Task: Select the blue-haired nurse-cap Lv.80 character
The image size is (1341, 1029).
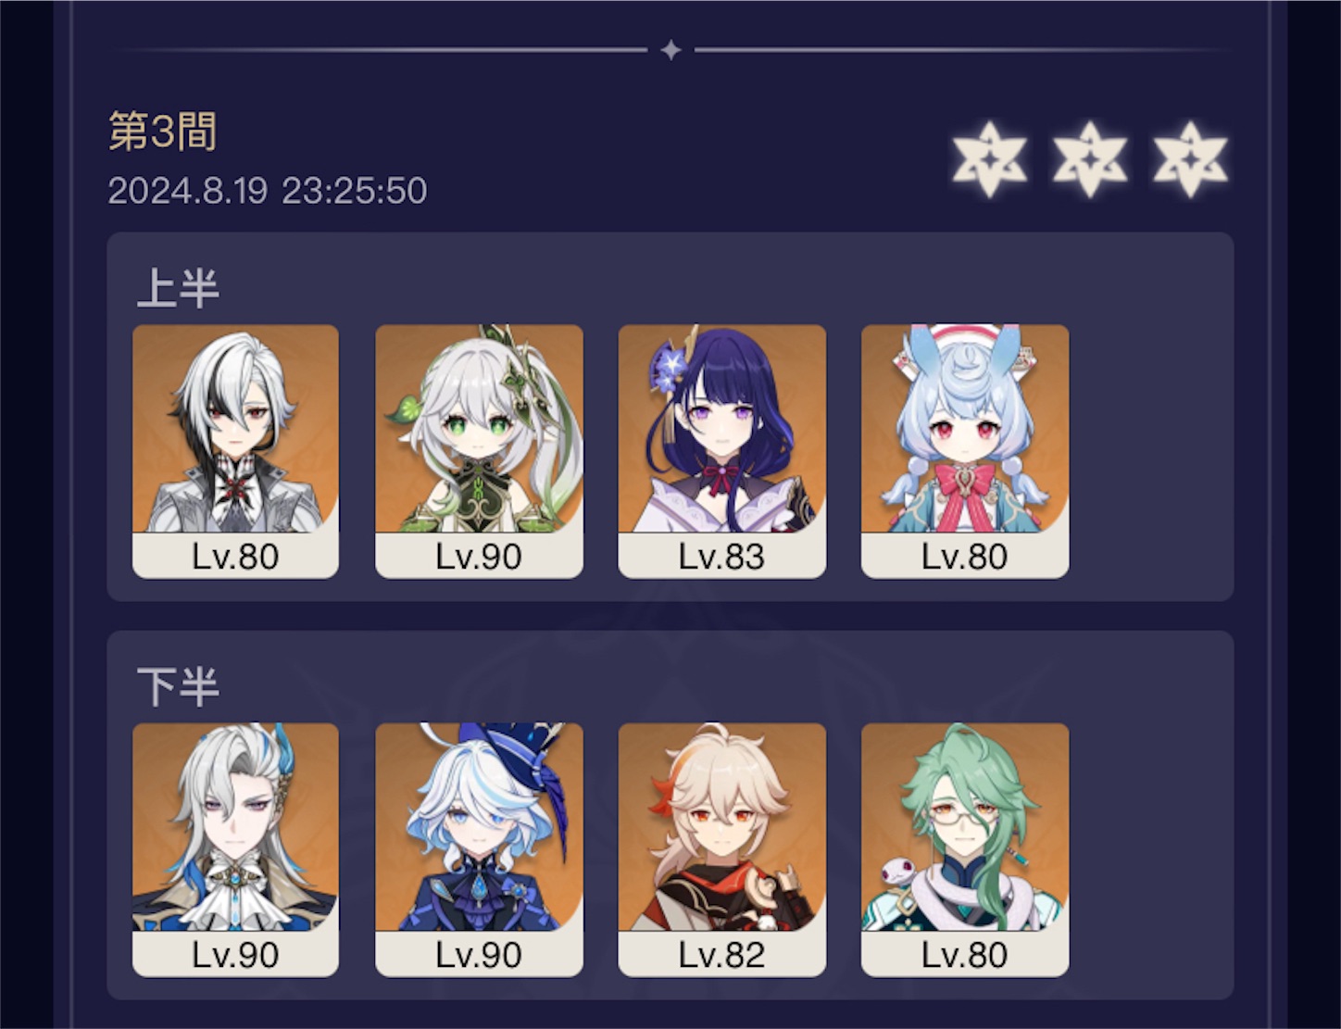Action: [965, 451]
